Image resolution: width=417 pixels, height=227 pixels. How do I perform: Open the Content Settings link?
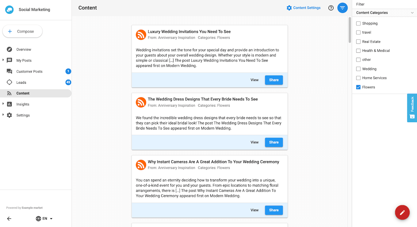[x=304, y=8]
